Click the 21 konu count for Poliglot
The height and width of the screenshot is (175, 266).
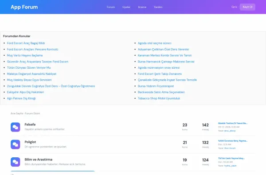[185, 144]
